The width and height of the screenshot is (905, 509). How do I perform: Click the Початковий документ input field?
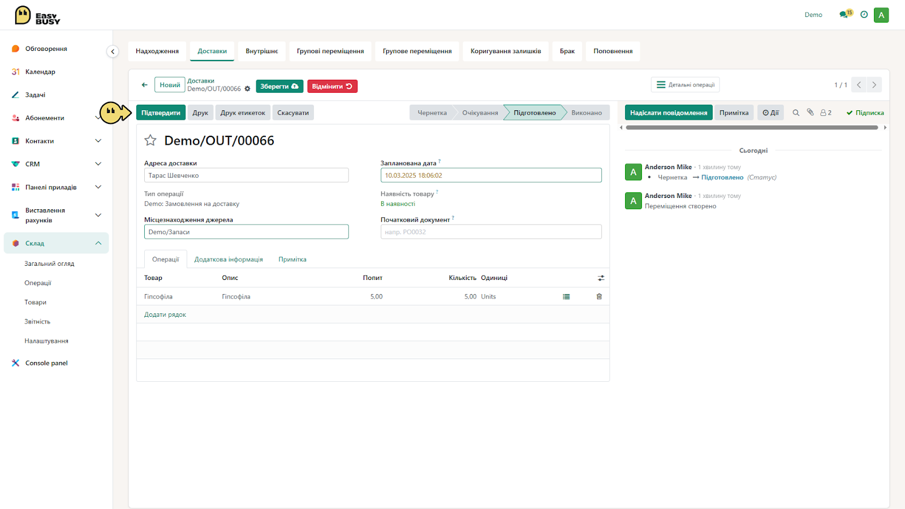491,232
